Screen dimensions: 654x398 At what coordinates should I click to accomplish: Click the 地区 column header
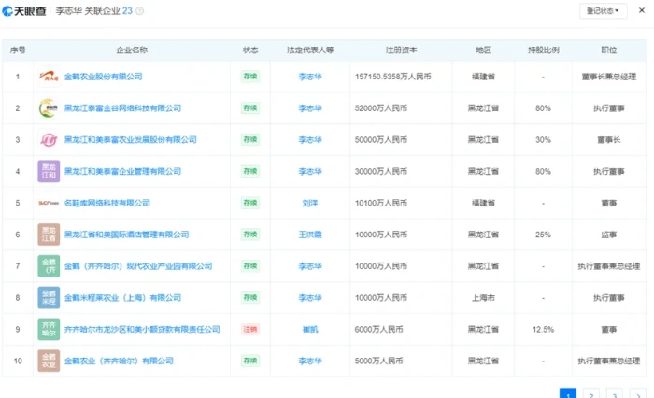pyautogui.click(x=483, y=50)
